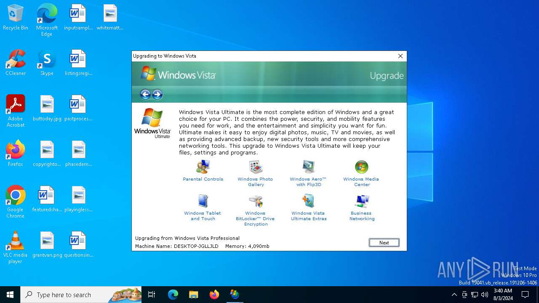Screen dimensions: 539x303
Task: Select the Firefox desktop shortcut
Action: [16, 154]
